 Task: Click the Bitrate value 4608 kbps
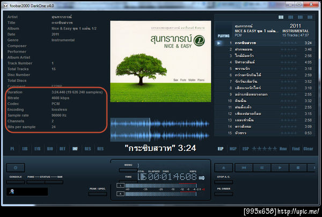tap(60, 98)
